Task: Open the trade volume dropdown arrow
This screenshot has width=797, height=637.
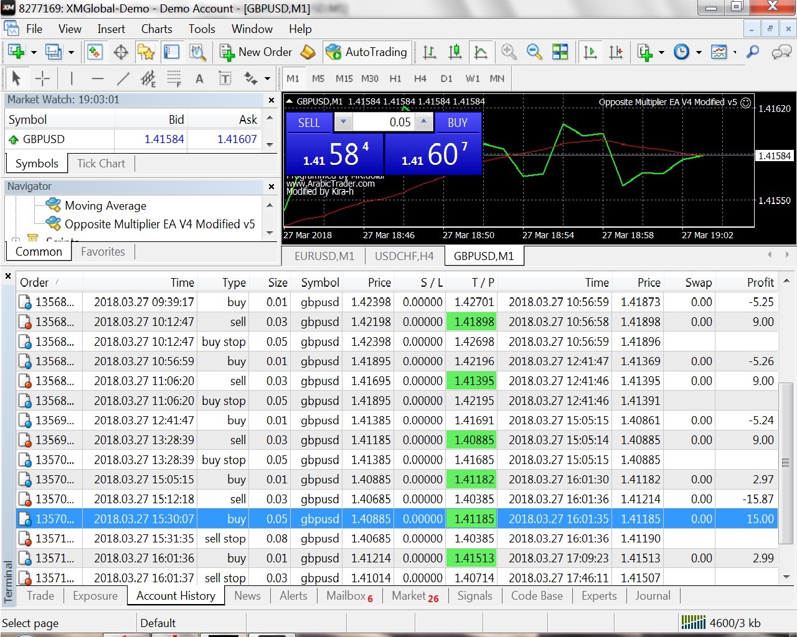Action: coord(343,122)
